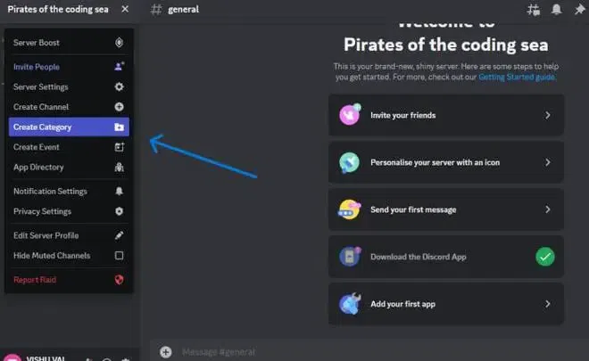The width and height of the screenshot is (589, 361).
Task: Click the header notification bell icon
Action: click(556, 9)
